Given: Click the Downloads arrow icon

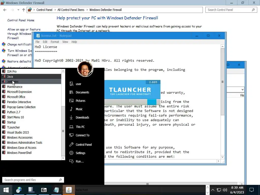Looking at the screenshot, I should coord(71,117).
